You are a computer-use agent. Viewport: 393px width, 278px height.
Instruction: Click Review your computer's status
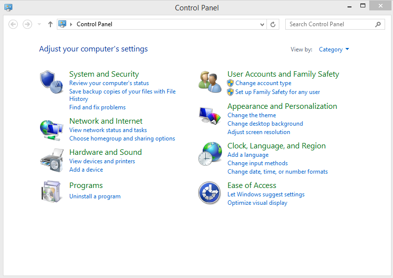click(x=109, y=83)
